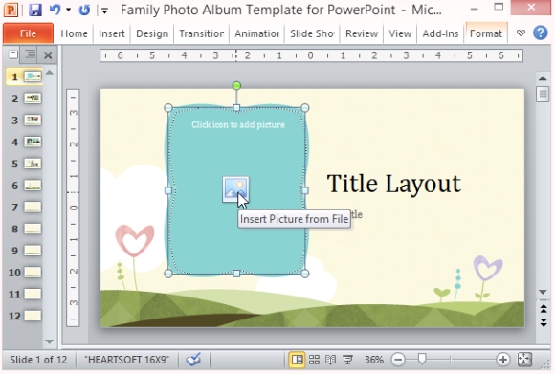
Task: Click editor scrollbar up arrow
Action: 543,78
